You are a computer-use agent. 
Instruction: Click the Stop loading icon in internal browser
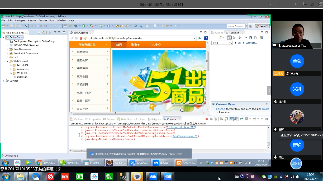(x=81, y=38)
